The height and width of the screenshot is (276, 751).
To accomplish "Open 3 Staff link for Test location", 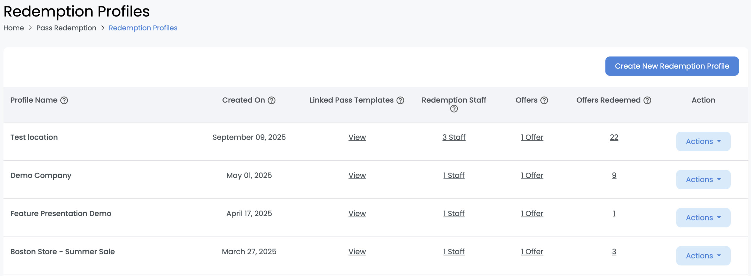I will [454, 137].
